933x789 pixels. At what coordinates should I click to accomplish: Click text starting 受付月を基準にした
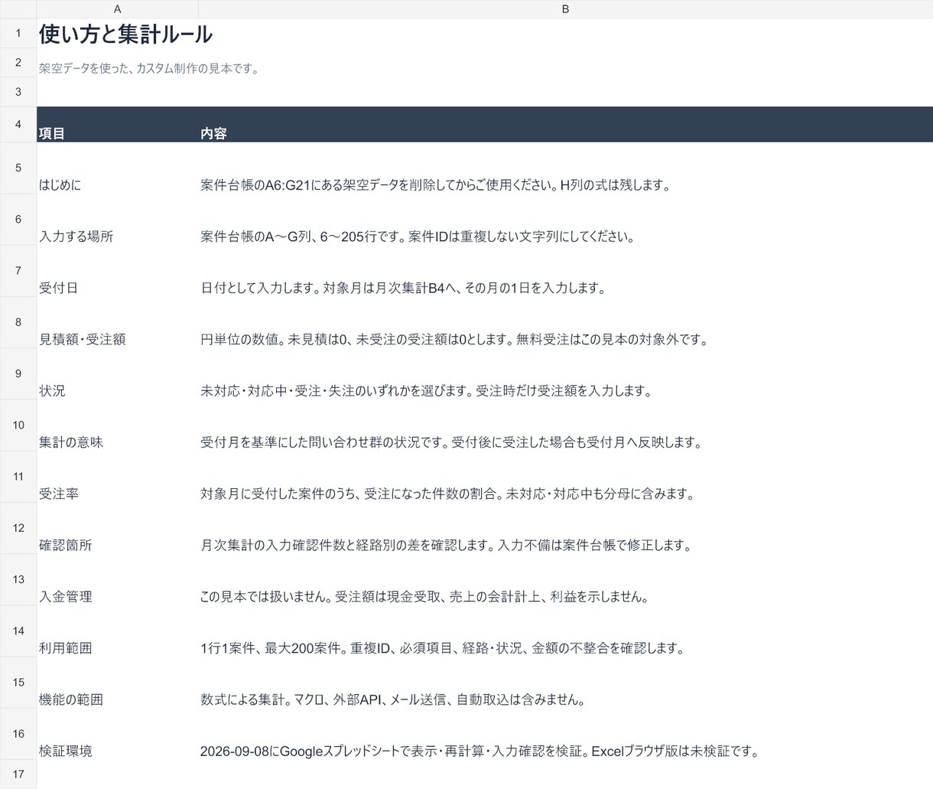click(451, 442)
